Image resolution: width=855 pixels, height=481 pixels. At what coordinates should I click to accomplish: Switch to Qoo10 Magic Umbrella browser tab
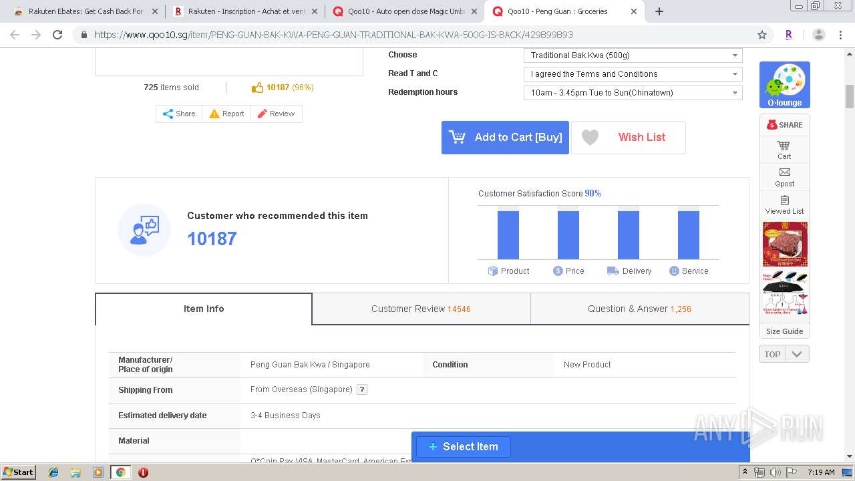(x=405, y=11)
